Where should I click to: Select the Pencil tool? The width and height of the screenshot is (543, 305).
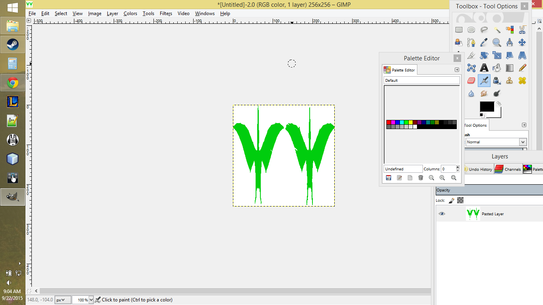click(522, 68)
